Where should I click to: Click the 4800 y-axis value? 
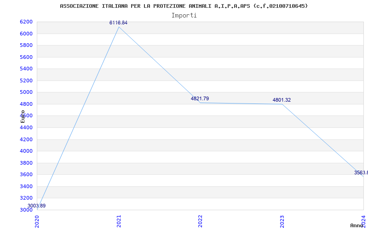click(x=26, y=104)
